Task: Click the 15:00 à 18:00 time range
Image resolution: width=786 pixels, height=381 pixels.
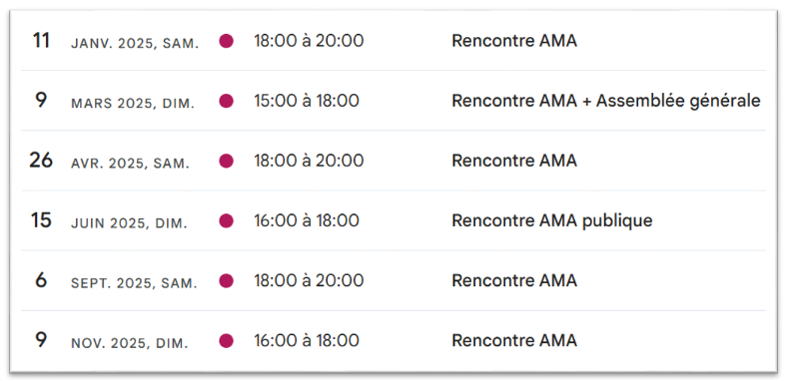Action: pos(307,101)
